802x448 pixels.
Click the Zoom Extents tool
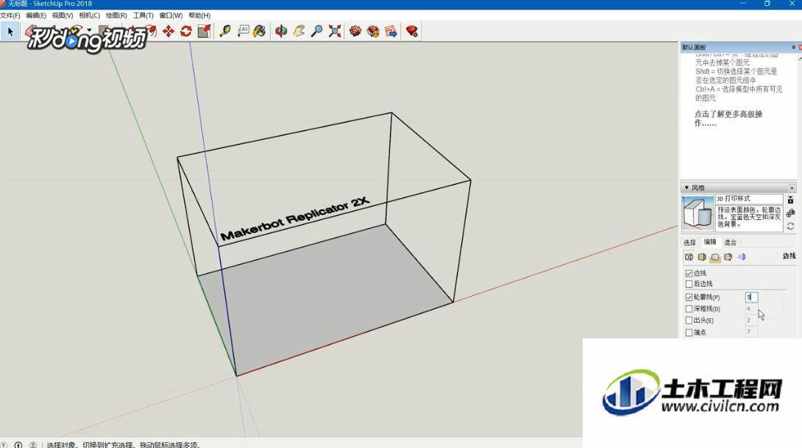point(335,32)
